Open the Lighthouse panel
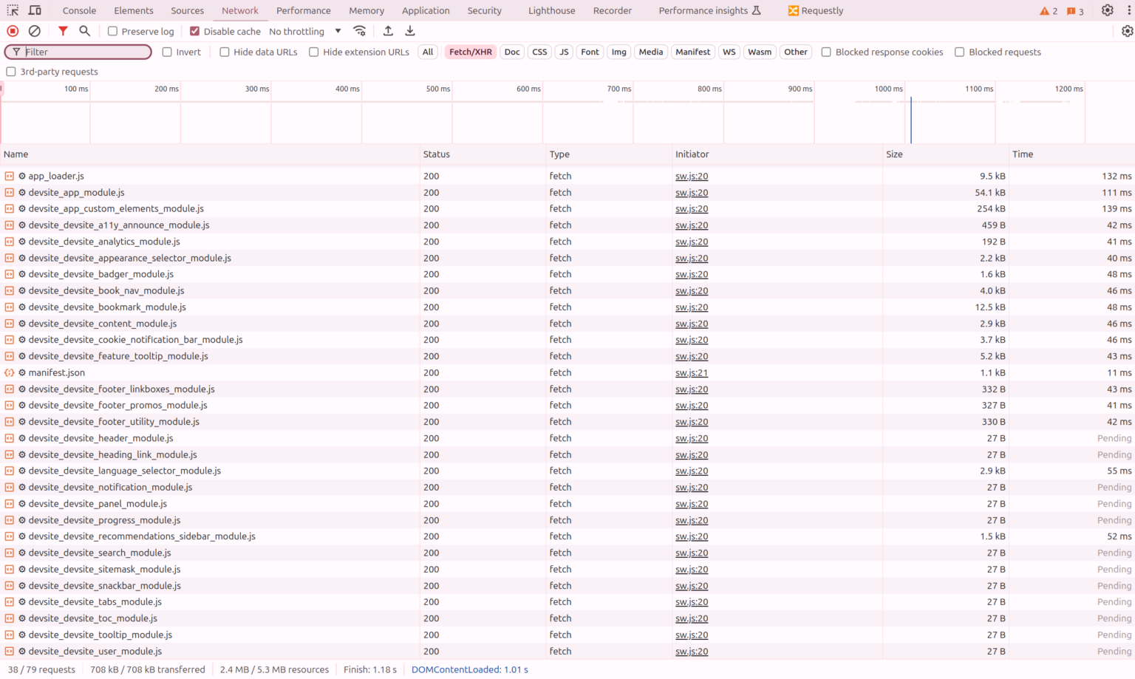The width and height of the screenshot is (1135, 679). click(551, 10)
